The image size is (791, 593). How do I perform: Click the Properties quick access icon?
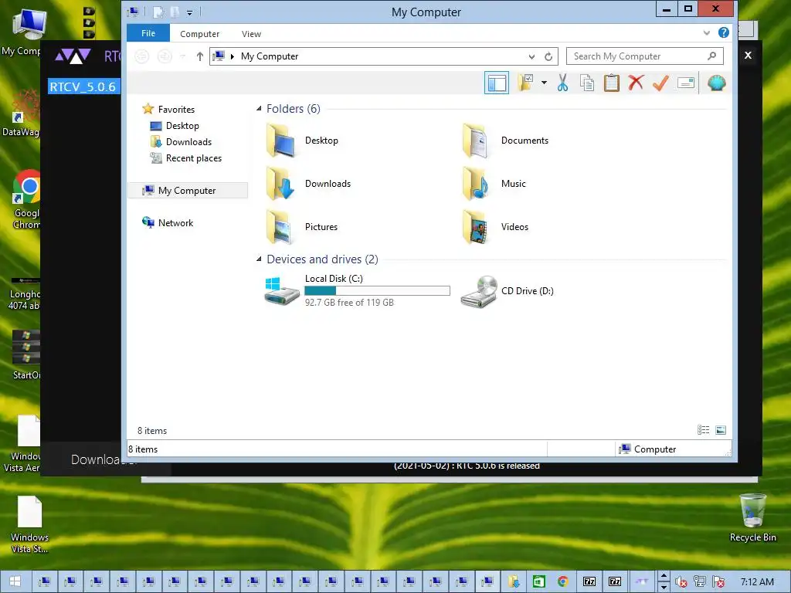pos(158,12)
